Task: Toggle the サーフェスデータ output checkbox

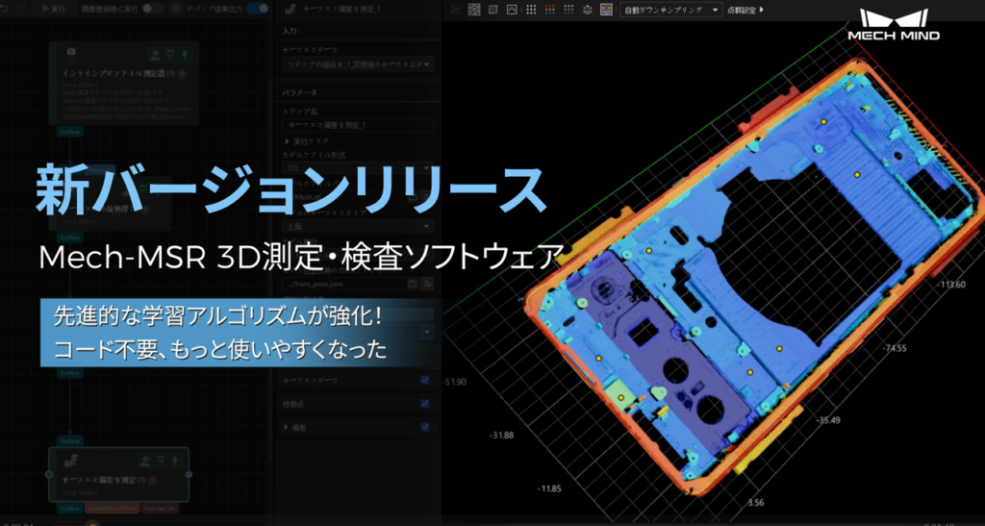Action: (x=425, y=381)
